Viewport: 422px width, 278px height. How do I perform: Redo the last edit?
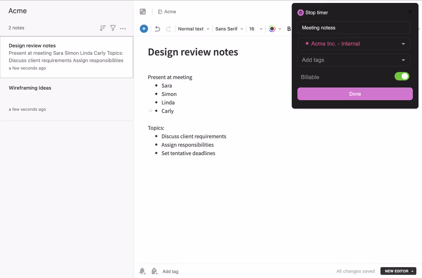168,29
